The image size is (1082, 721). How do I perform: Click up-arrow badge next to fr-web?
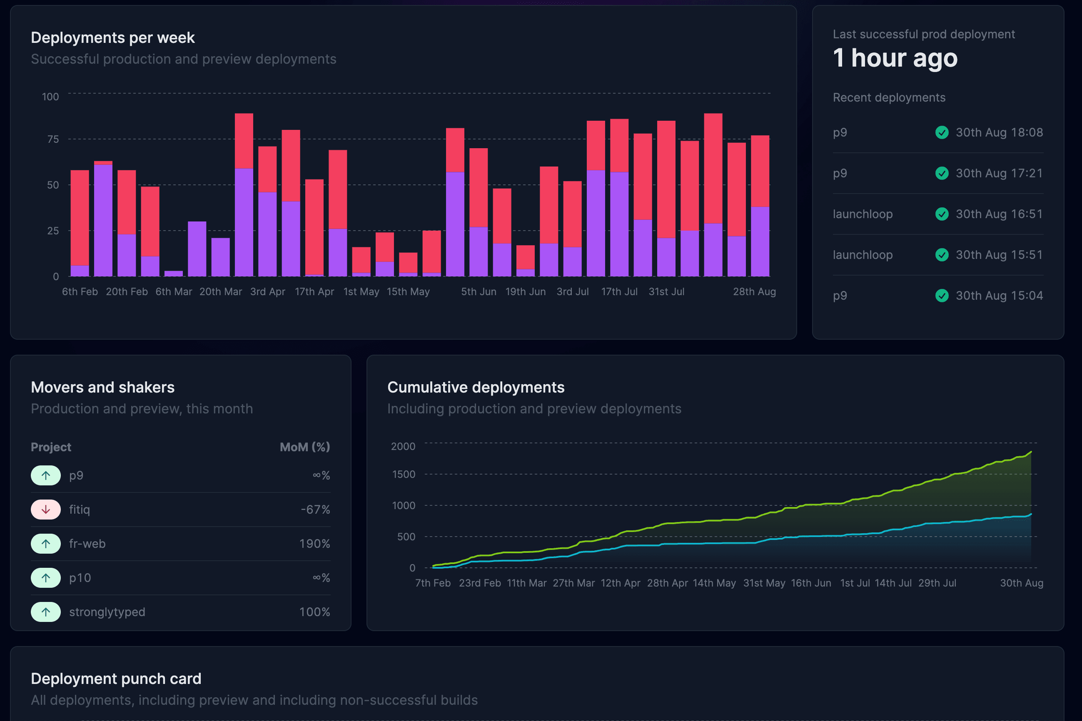[x=45, y=544]
